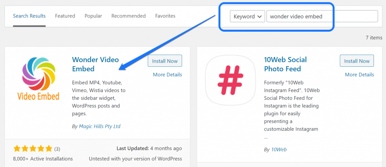Switch to the Featured tab
386x167 pixels.
click(65, 16)
